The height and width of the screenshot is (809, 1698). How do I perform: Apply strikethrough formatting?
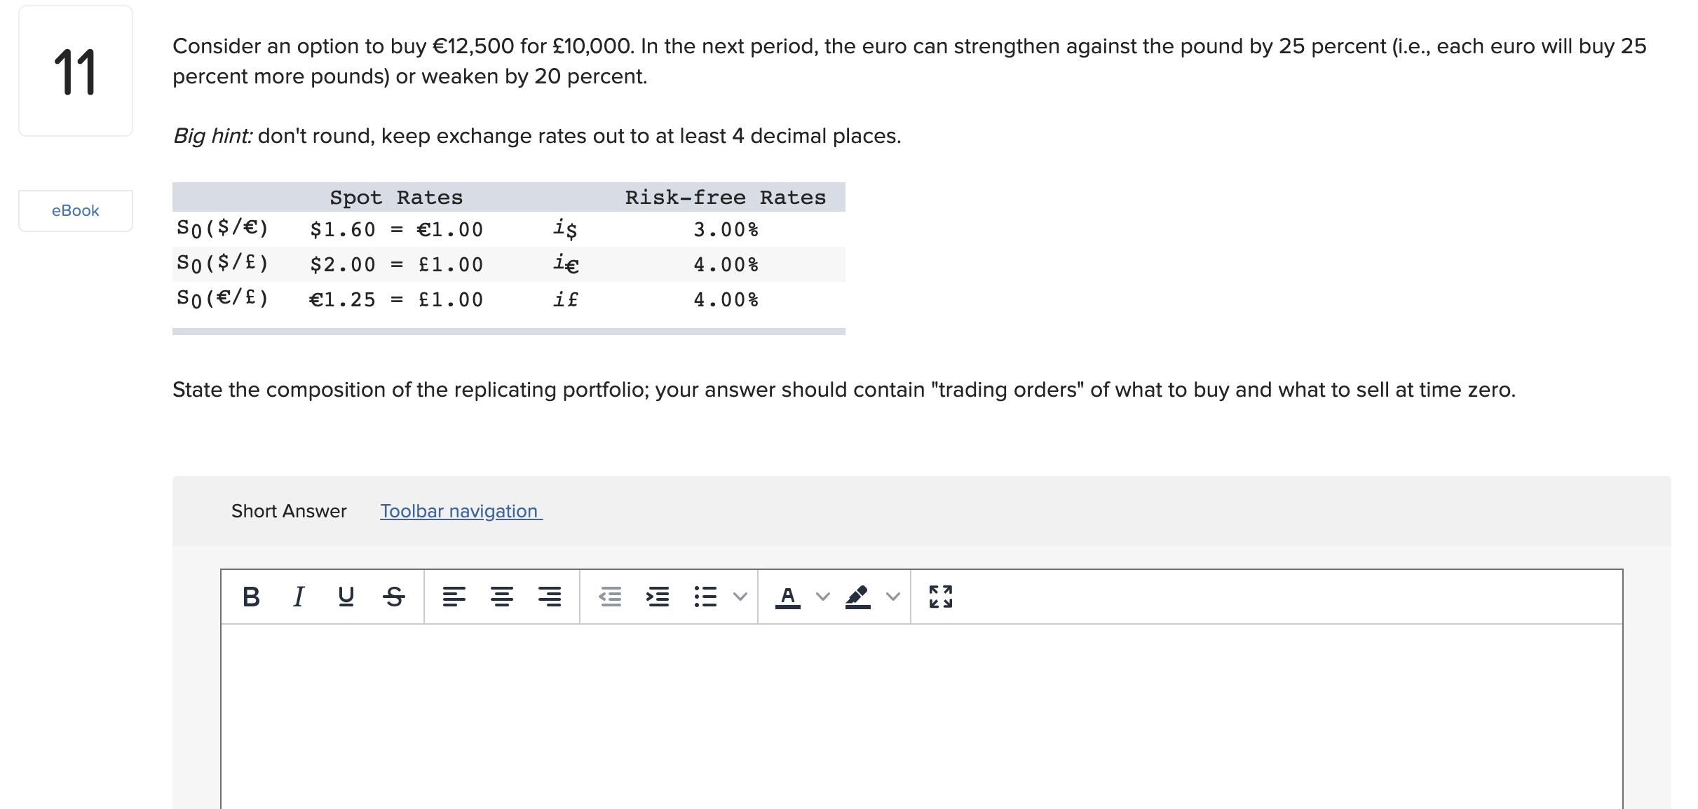[395, 597]
